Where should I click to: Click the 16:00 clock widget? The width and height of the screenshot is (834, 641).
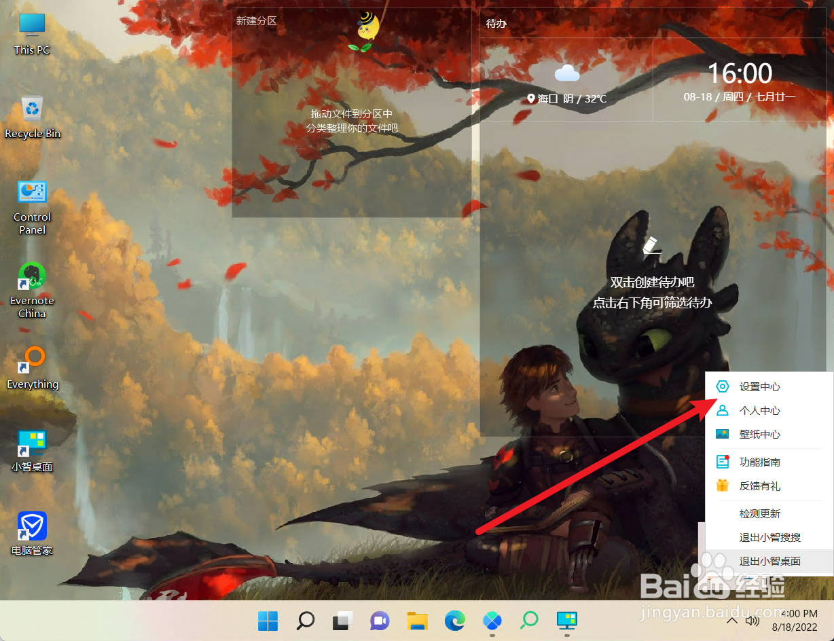pyautogui.click(x=740, y=73)
